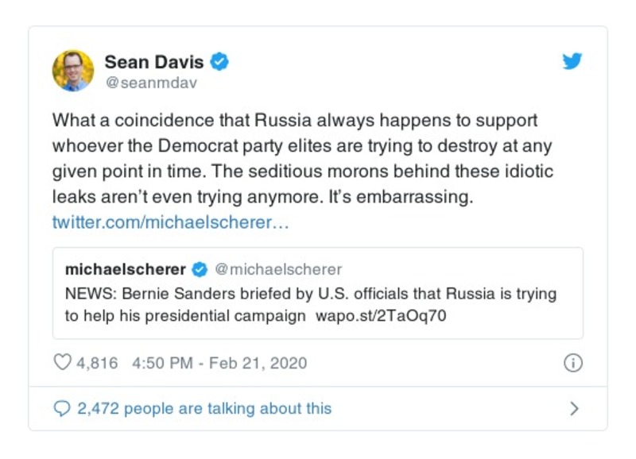The image size is (636, 459).
Task: Click the reply speech bubble icon
Action: (62, 408)
